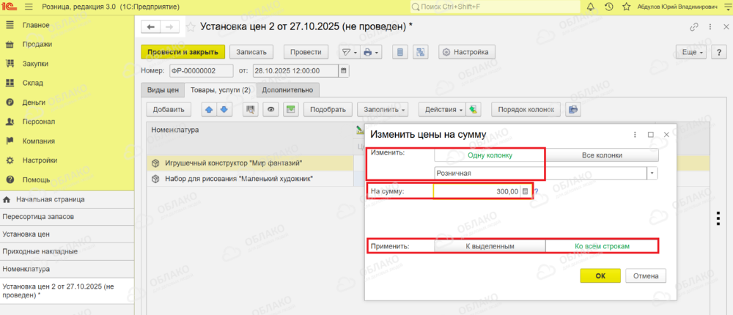The image size is (733, 315).
Task: Open the notifications bell
Action: tap(590, 7)
